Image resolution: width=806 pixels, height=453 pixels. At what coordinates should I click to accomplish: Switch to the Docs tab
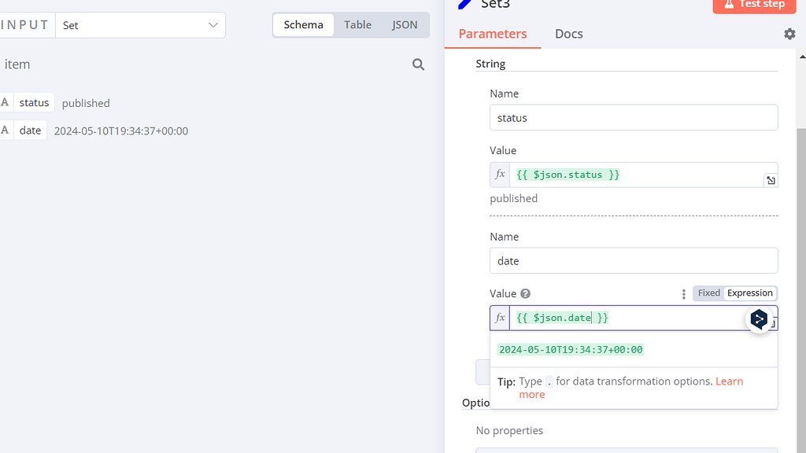click(569, 34)
